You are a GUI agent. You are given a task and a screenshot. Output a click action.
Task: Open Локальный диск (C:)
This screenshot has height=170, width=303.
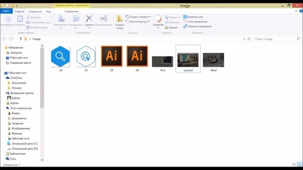[x=23, y=144]
